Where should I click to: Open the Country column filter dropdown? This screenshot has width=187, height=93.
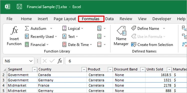point(84,69)
